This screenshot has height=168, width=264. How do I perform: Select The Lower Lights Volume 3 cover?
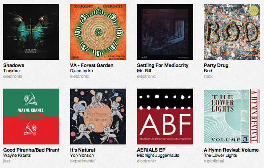[232, 117]
